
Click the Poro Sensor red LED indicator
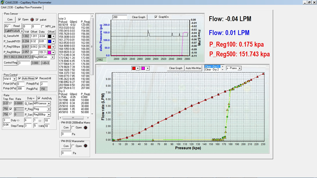32,19
